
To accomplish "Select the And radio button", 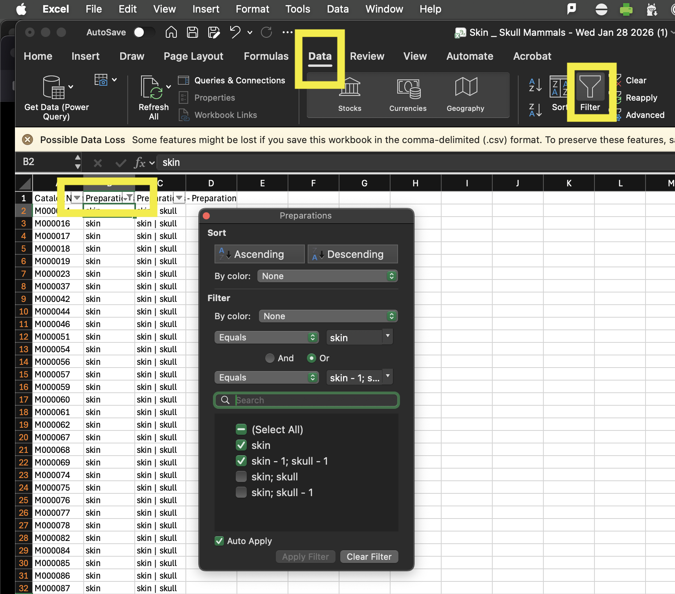I will click(270, 358).
